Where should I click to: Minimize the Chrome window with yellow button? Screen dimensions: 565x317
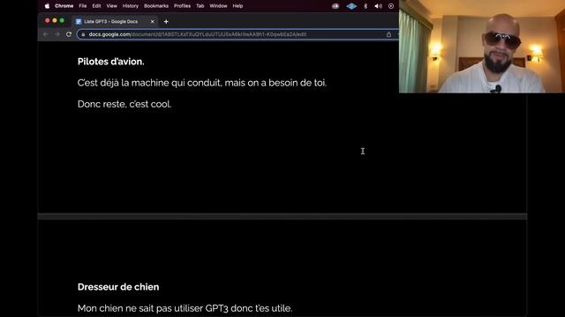point(55,21)
